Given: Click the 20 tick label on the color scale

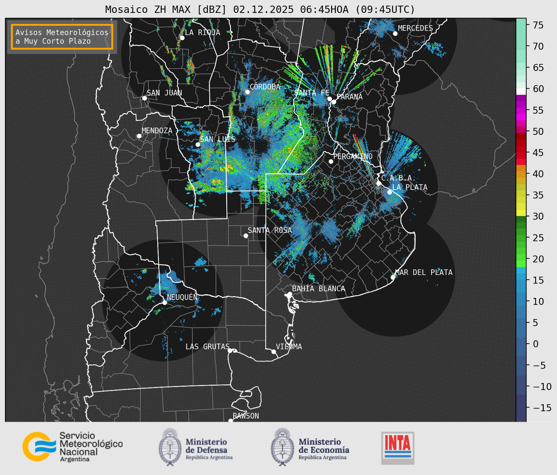Looking at the screenshot, I should [x=539, y=259].
